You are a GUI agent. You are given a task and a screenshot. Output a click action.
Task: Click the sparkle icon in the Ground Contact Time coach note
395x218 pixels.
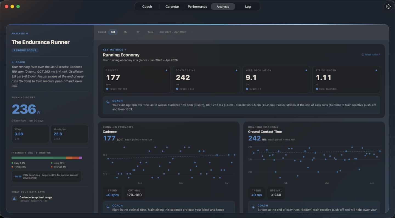(x=253, y=207)
